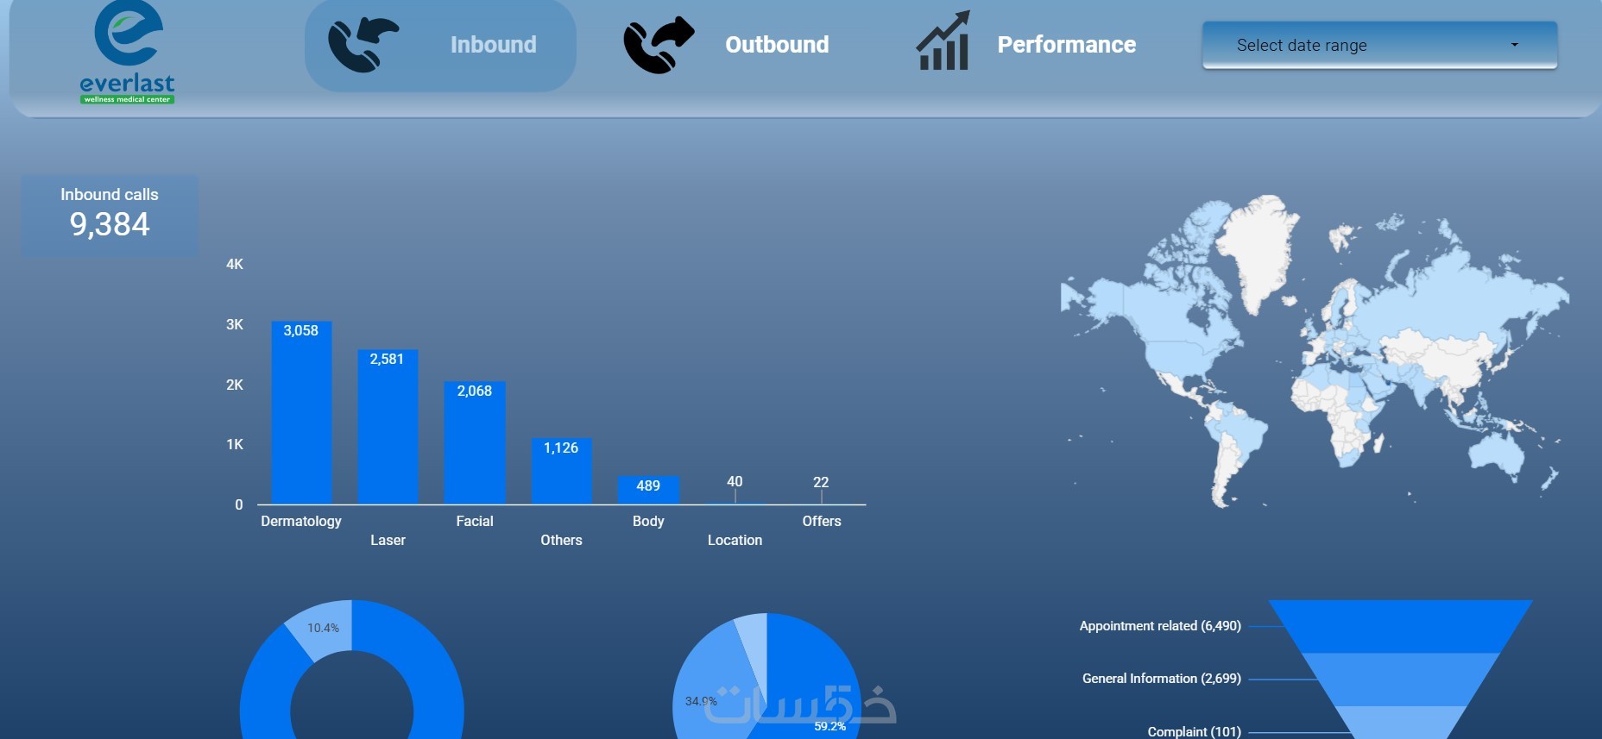Click the top funnel segment for appointments
Screen dimensions: 1602x739
[x=1400, y=626]
